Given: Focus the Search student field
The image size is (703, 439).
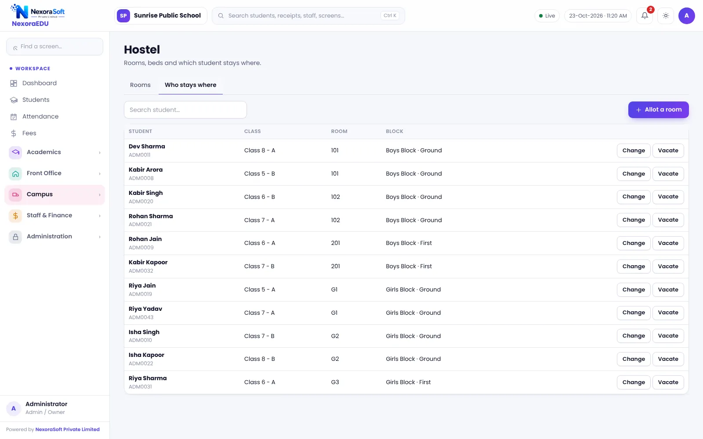Looking at the screenshot, I should tap(185, 110).
